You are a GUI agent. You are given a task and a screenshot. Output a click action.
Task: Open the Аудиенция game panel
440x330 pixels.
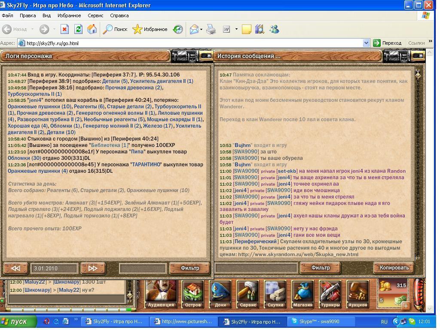pos(161,294)
